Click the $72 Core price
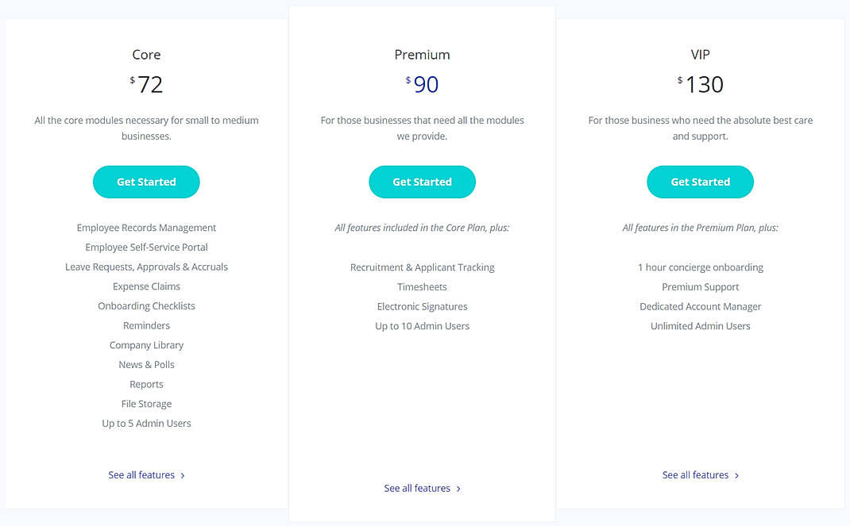Screen dimensions: 850x526 [x=146, y=85]
